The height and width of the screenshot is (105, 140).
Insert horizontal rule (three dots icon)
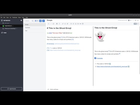click(x=80, y=24)
